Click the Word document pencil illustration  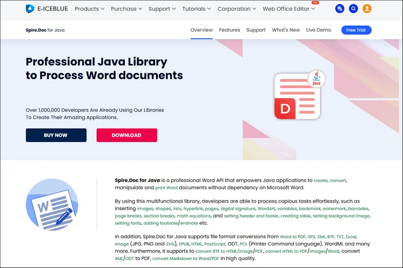pos(52,204)
